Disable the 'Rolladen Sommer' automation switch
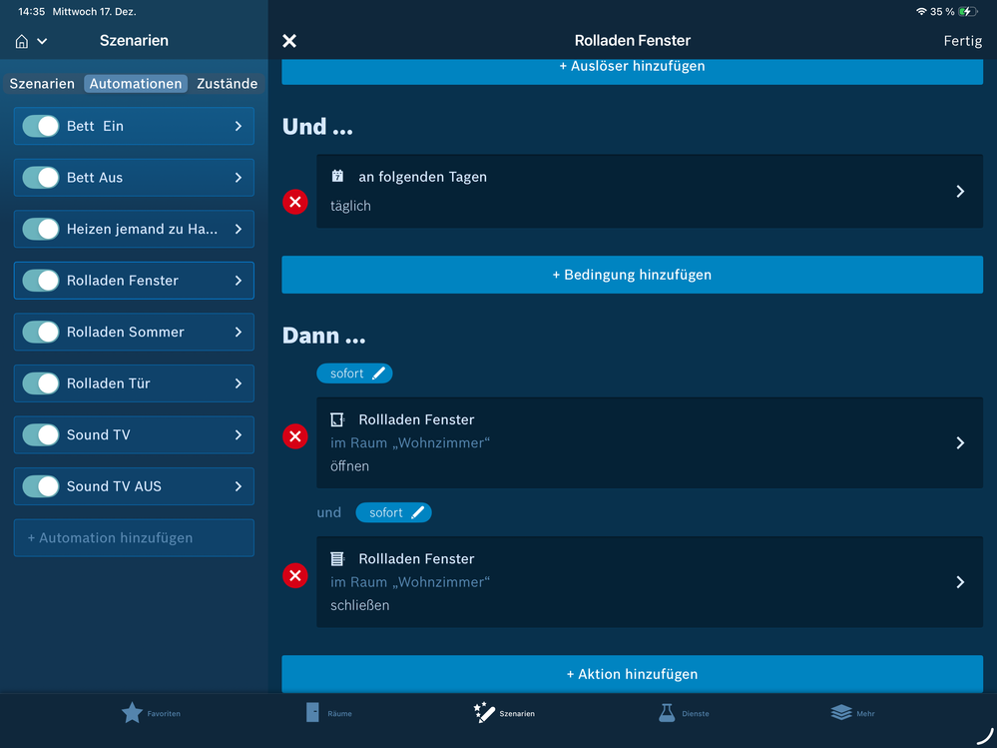Screen dimensions: 997x748 41,332
